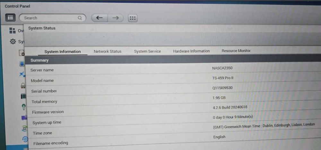
Task: Select the System up time label
Action: coord(47,122)
